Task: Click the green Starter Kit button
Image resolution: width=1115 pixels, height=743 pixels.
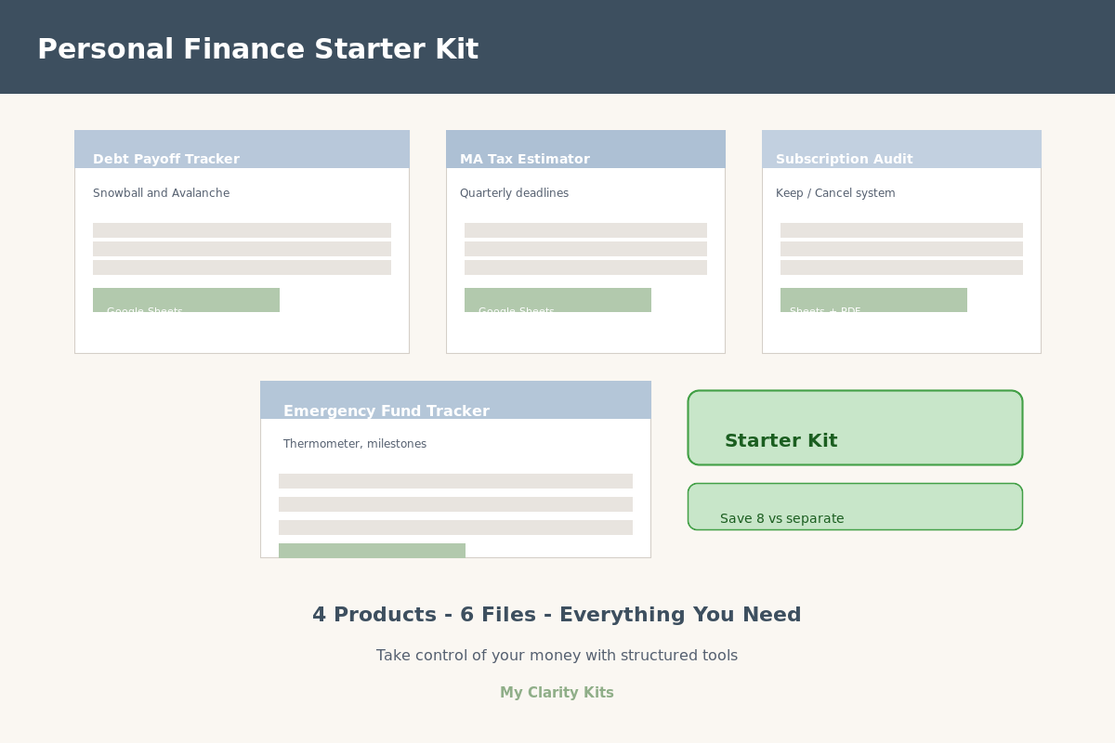Action: pos(855,428)
